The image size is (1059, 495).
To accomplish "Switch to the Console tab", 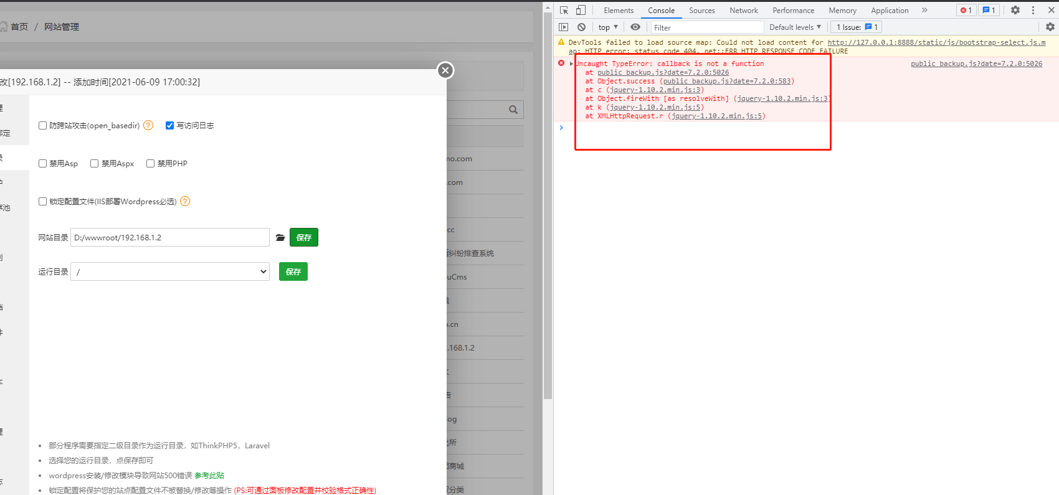I will click(x=661, y=11).
